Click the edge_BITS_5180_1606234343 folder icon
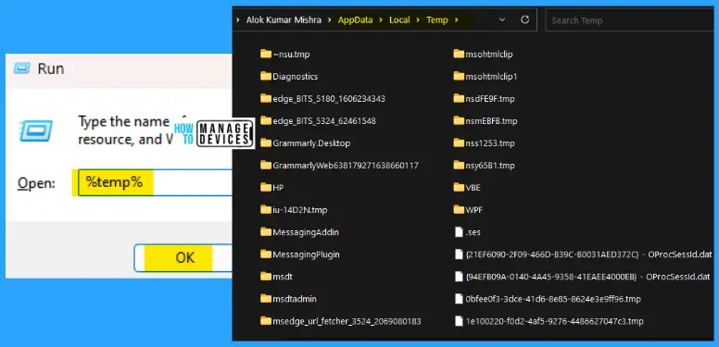Viewport: 719px width, 347px height. click(x=266, y=98)
